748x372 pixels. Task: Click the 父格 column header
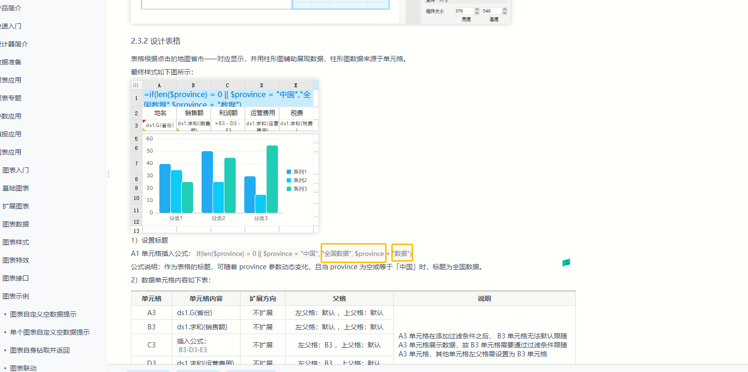pos(339,299)
